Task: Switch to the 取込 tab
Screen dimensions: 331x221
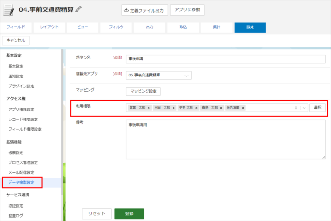Action: click(183, 27)
